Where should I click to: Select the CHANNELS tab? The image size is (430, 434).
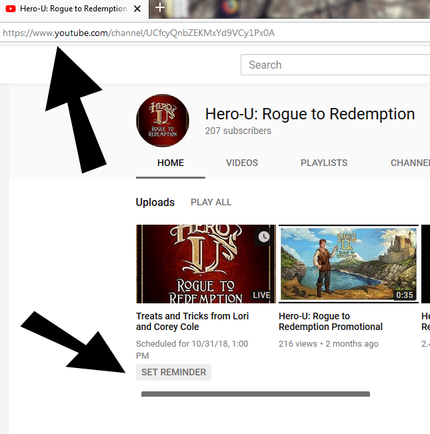(x=410, y=163)
